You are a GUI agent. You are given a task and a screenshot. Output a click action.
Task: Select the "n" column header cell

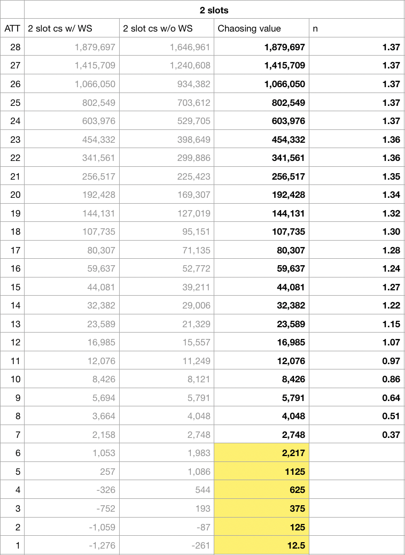pos(356,29)
